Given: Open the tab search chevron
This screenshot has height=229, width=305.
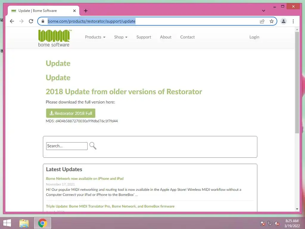Looking at the screenshot, I should pyautogui.click(x=264, y=11).
